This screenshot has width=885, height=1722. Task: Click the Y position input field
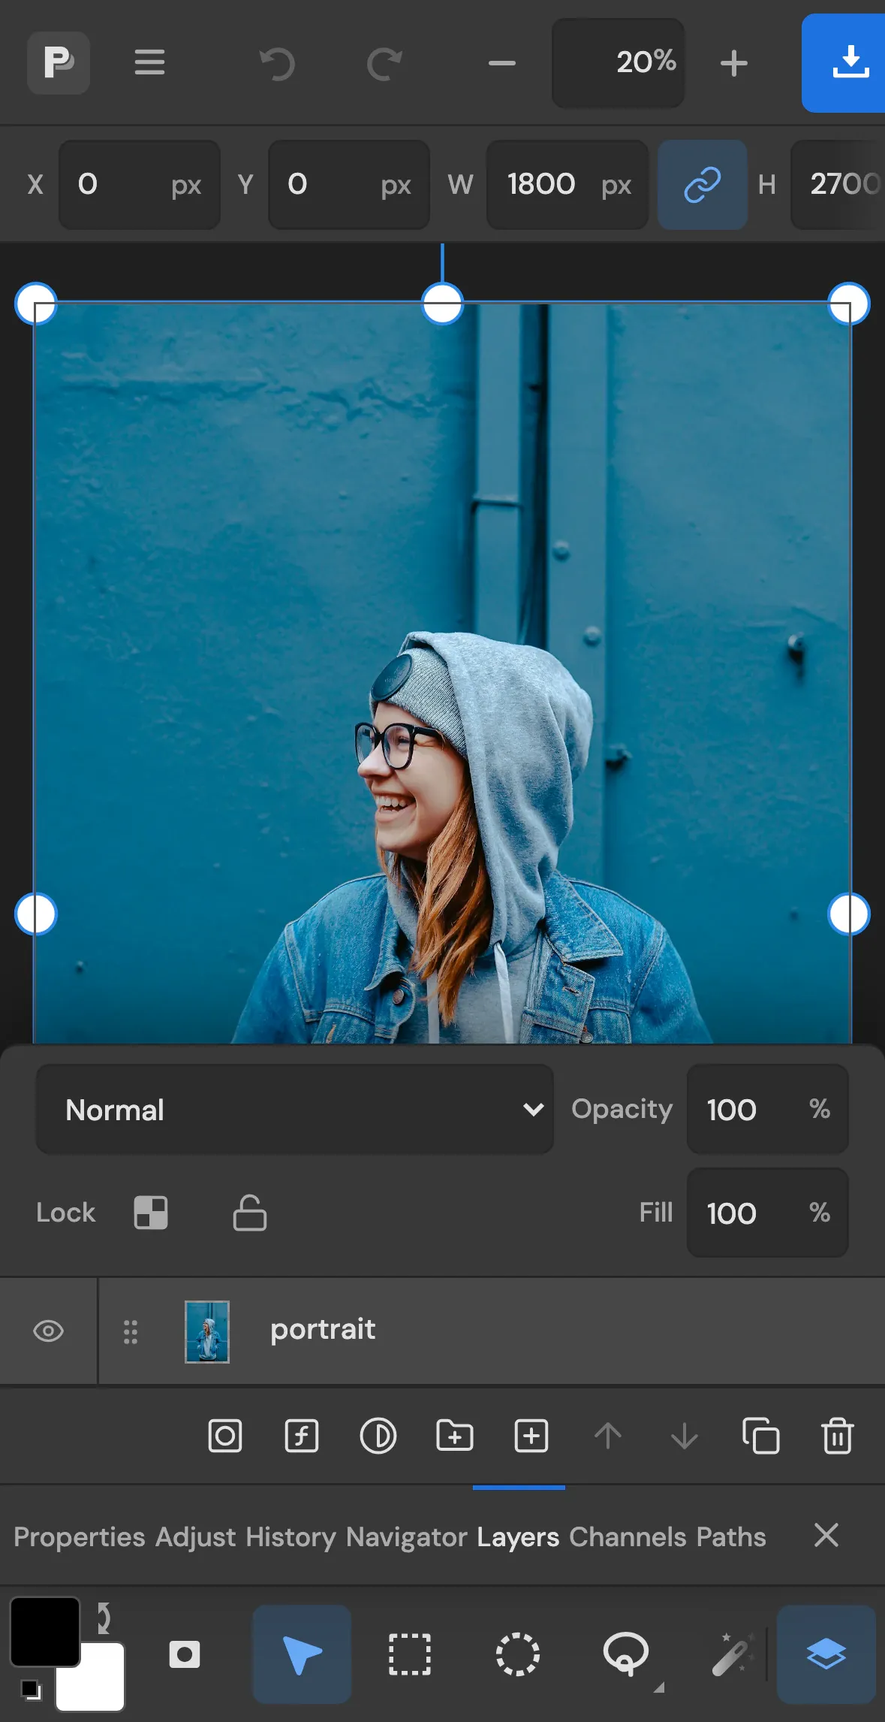click(x=349, y=185)
